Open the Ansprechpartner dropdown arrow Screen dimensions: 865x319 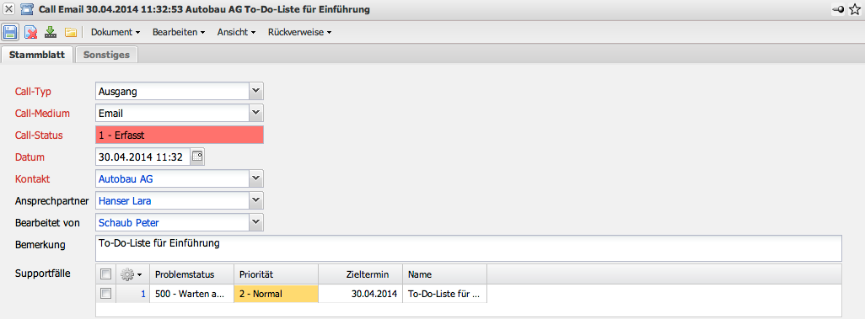(255, 200)
